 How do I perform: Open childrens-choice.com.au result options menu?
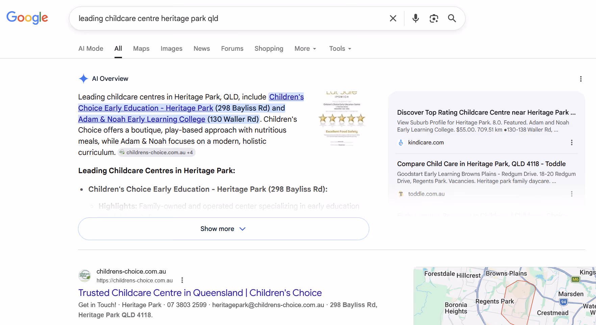(182, 280)
